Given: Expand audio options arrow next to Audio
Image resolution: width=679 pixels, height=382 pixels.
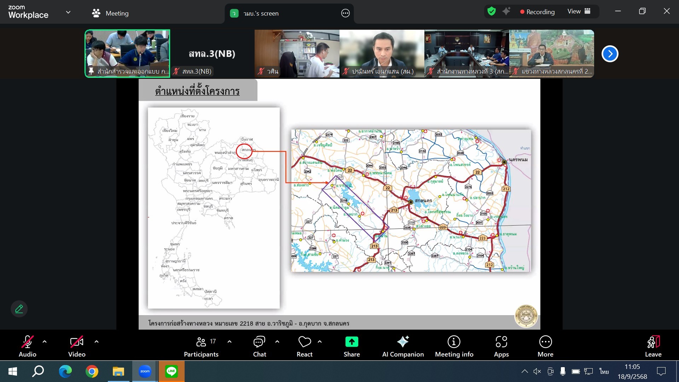Looking at the screenshot, I should click(45, 342).
